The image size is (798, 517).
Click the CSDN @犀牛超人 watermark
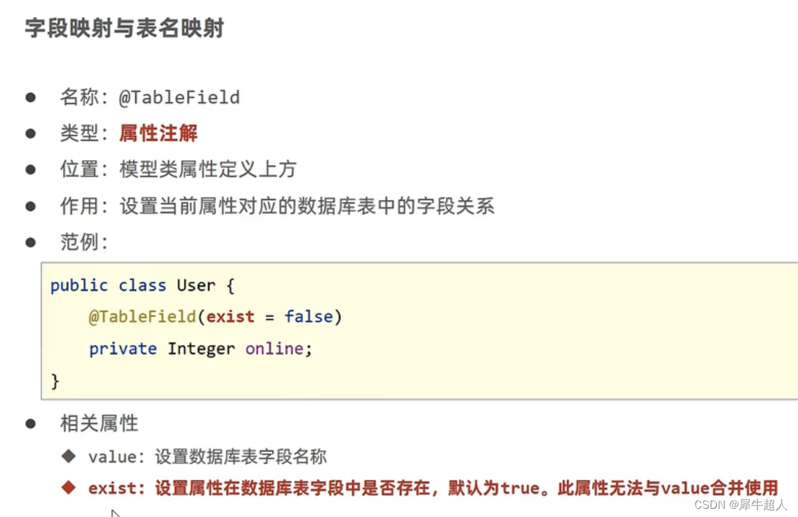(741, 505)
